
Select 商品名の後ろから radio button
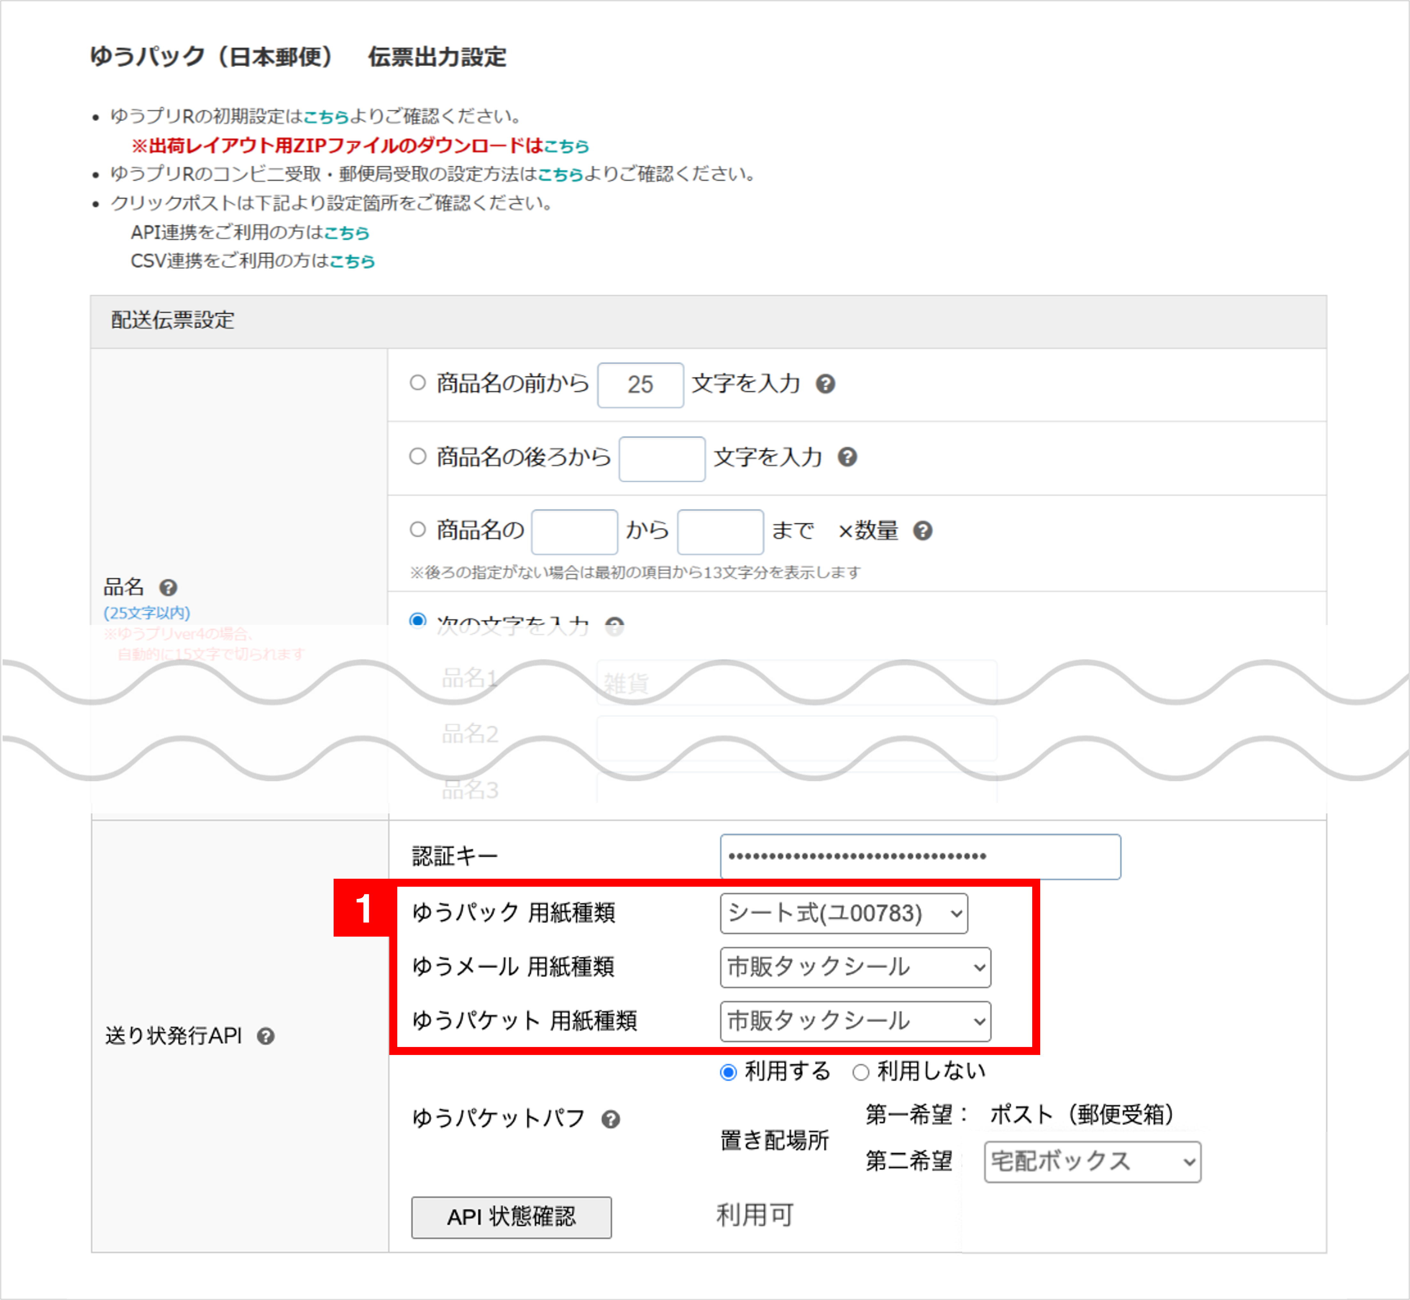point(418,456)
